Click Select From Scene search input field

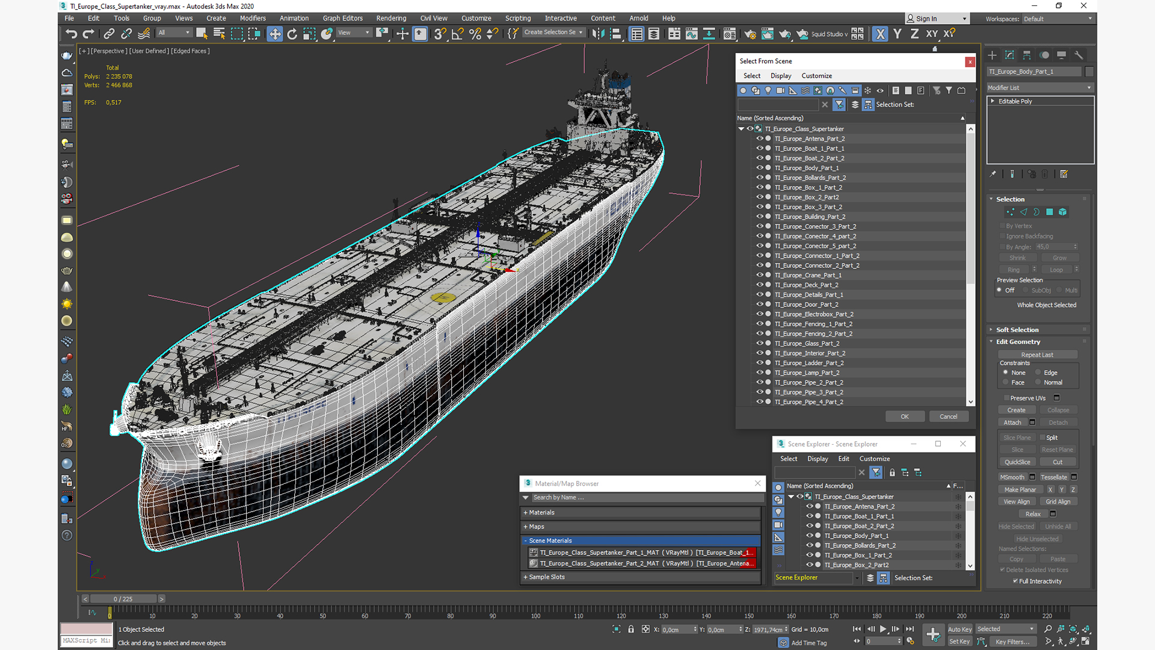point(778,105)
